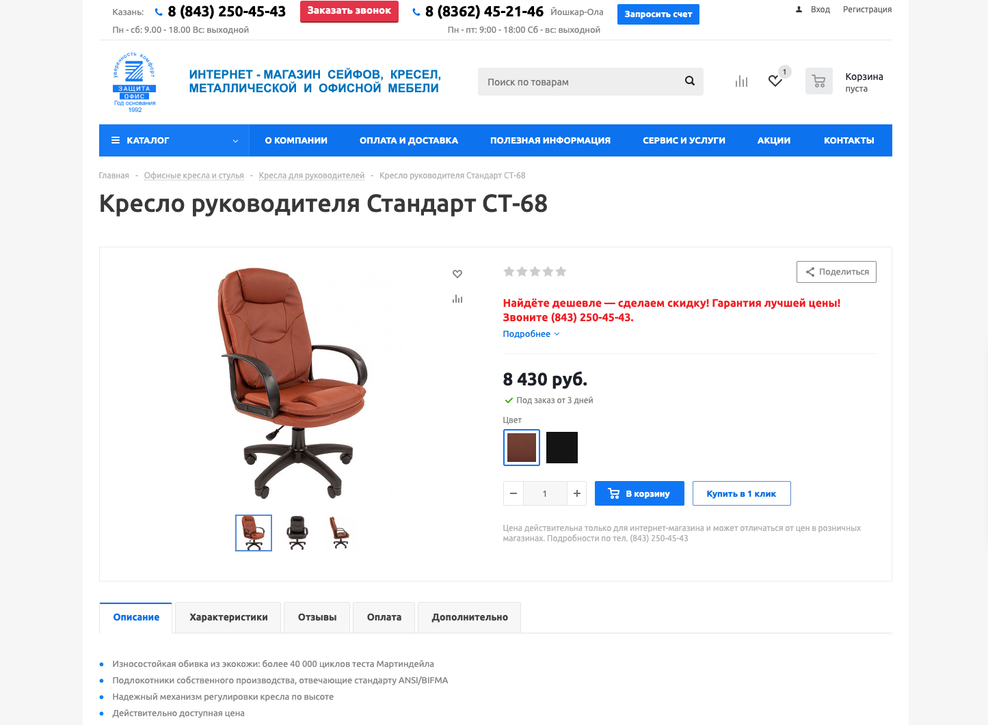Click the minus quantity button
The width and height of the screenshot is (988, 725).
(x=513, y=493)
